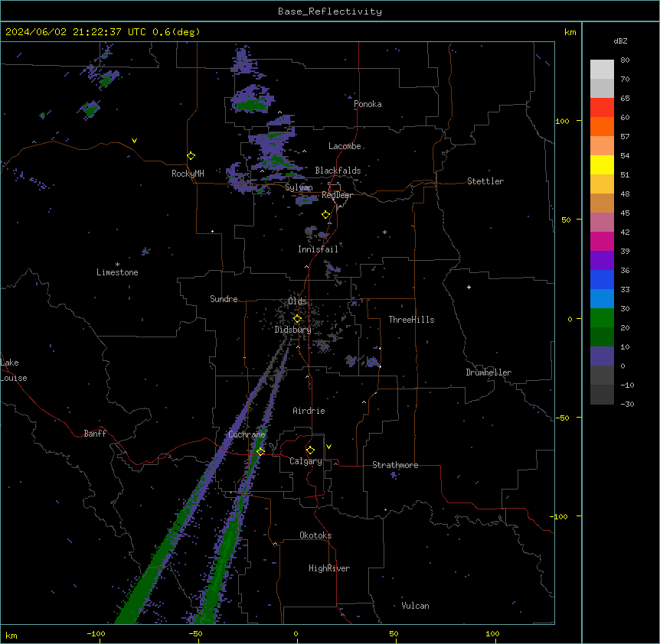Viewport: 660px width, 644px height.
Task: Click the ThreeHills town label
Action: 411,320
